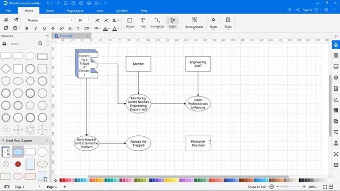
Task: Select the Personnel Rescued shape on canvas
Action: point(198,143)
